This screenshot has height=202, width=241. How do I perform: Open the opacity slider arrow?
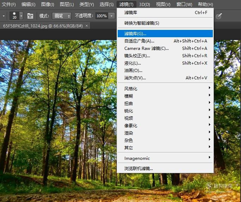point(112,16)
